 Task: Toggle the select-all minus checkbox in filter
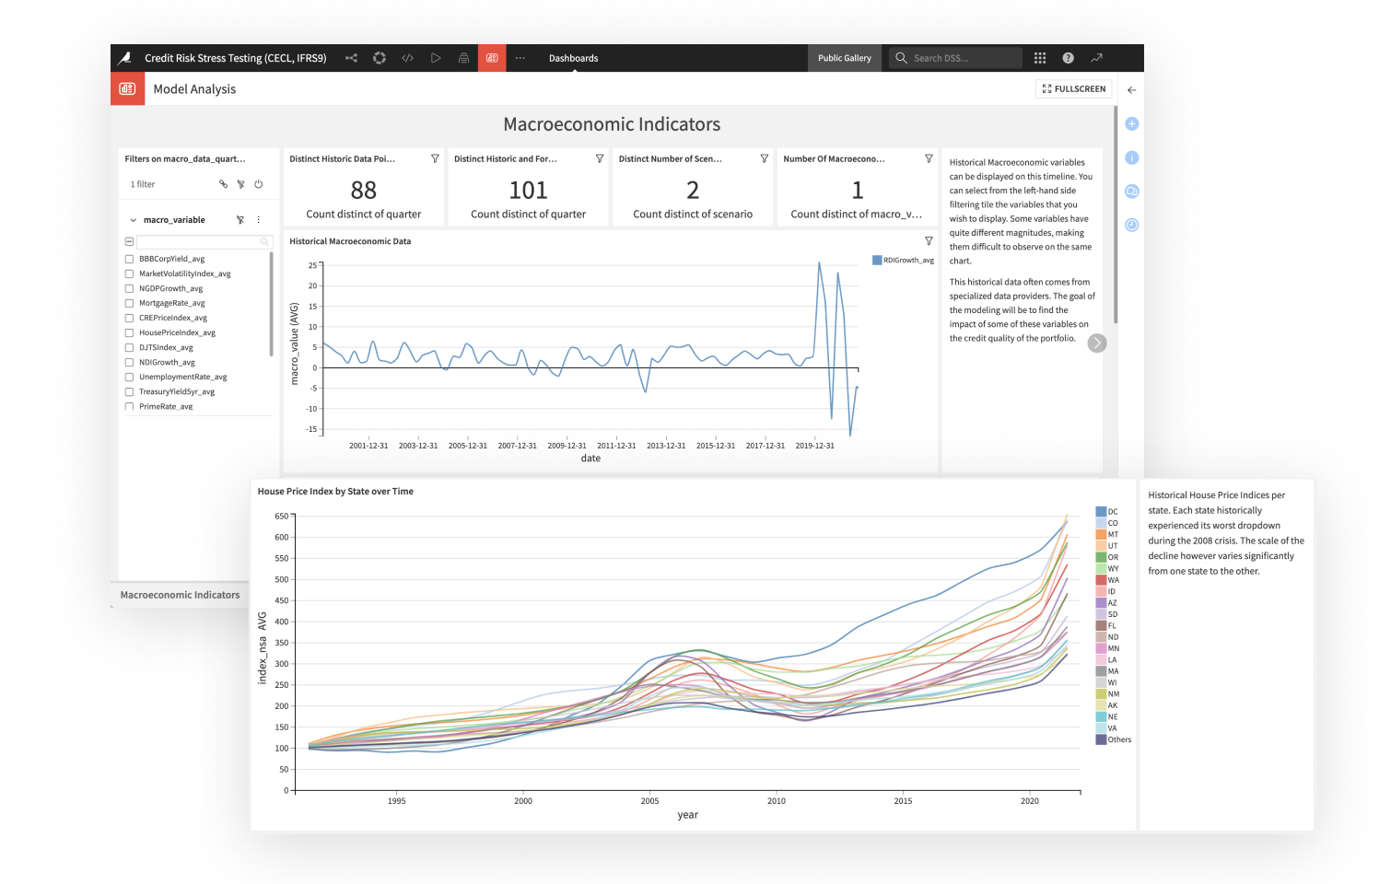[x=130, y=242]
